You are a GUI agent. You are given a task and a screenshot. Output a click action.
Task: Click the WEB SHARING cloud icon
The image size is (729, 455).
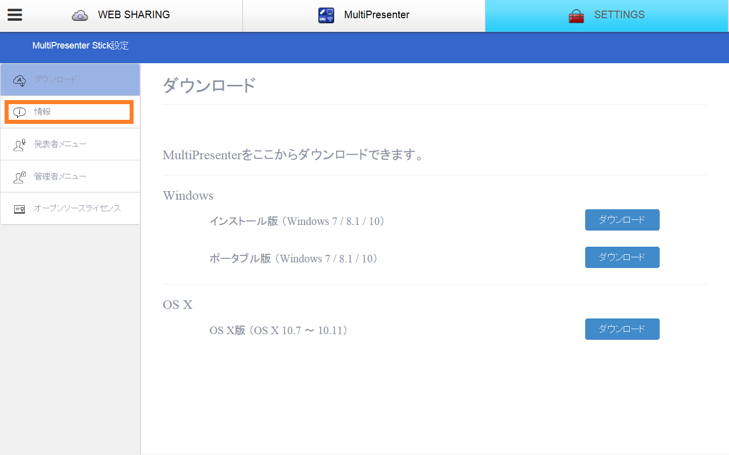79,15
